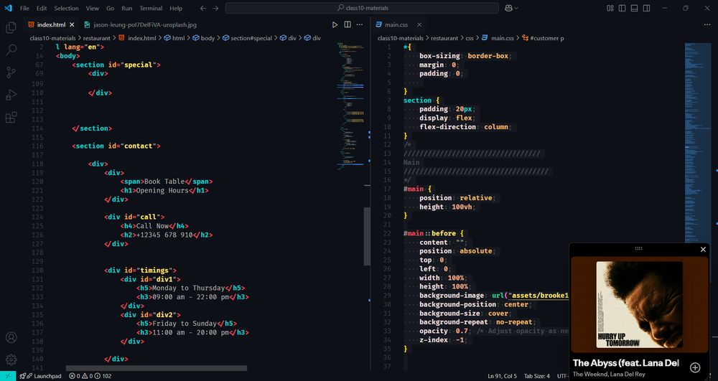Screen dimensions: 718x381
Task: Click the body breadcrumb in index.html
Action: [x=204, y=38]
